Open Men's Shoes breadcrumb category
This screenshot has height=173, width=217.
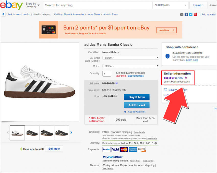93,14
